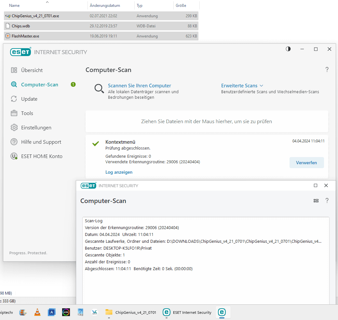Viewport: 338px width, 320px height.
Task: Select Computer-Scan in the ESET sidebar
Action: tap(40, 85)
